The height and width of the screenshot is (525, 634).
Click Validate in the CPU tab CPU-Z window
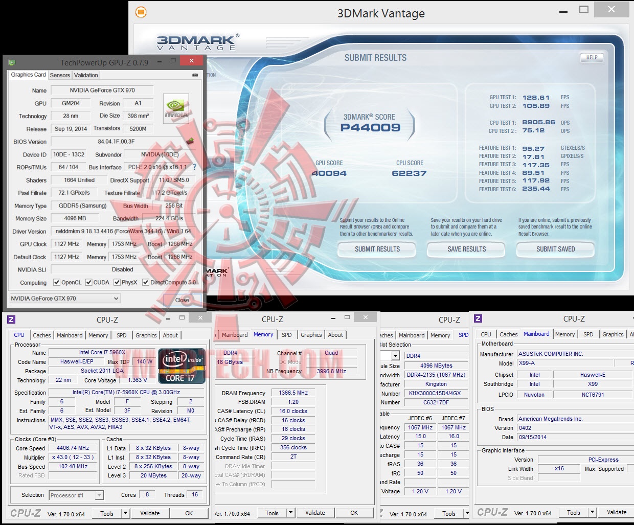pyautogui.click(x=150, y=513)
